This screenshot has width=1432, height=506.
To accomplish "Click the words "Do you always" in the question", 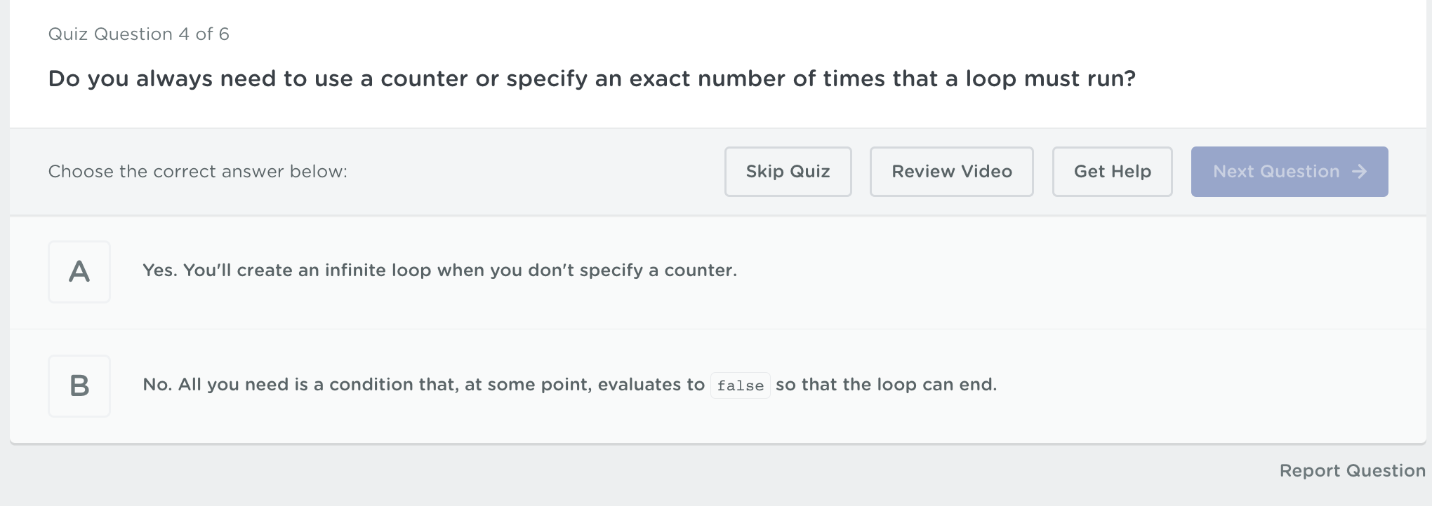I will (131, 78).
